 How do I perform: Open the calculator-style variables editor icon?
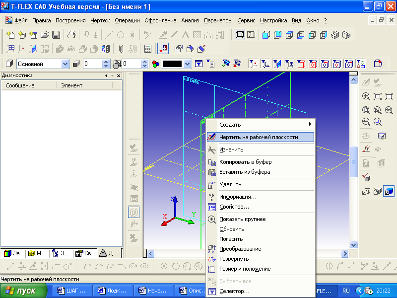(147, 49)
